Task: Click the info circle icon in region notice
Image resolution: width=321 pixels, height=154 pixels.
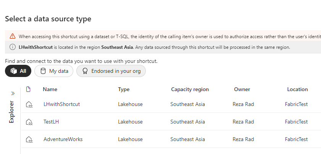Action: click(13, 47)
